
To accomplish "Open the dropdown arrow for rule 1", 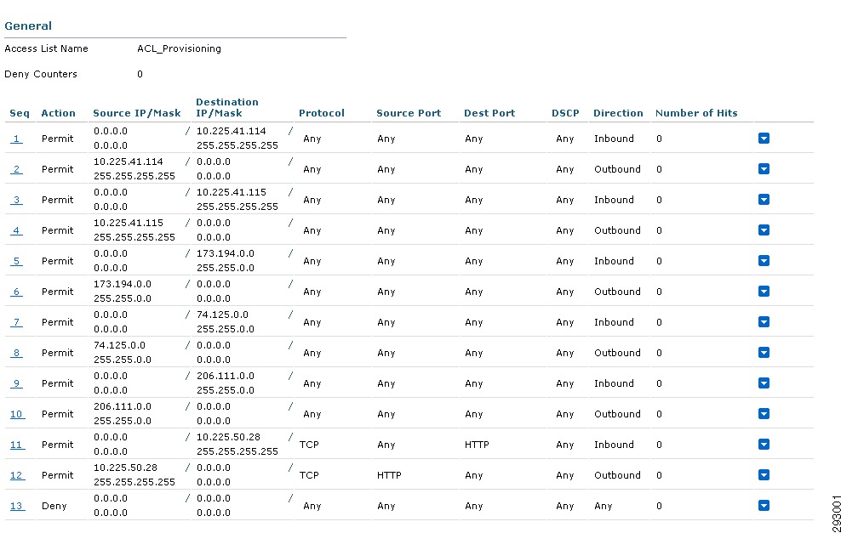I will click(x=764, y=139).
